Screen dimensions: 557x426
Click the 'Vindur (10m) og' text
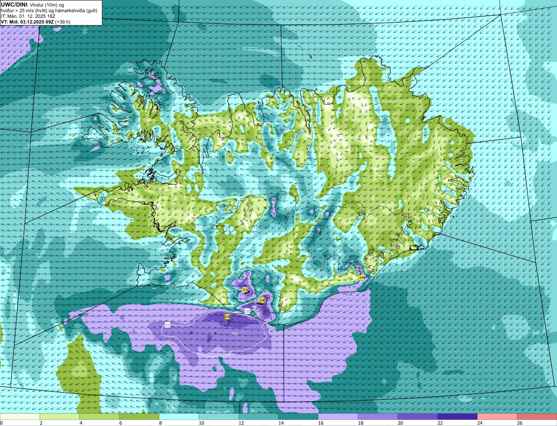coord(47,4)
